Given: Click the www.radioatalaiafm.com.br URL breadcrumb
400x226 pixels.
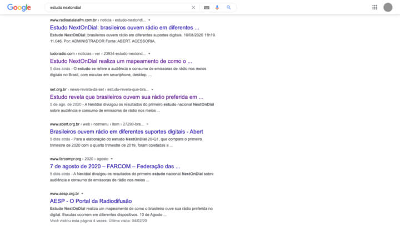Looking at the screenshot, I should pos(98,20).
